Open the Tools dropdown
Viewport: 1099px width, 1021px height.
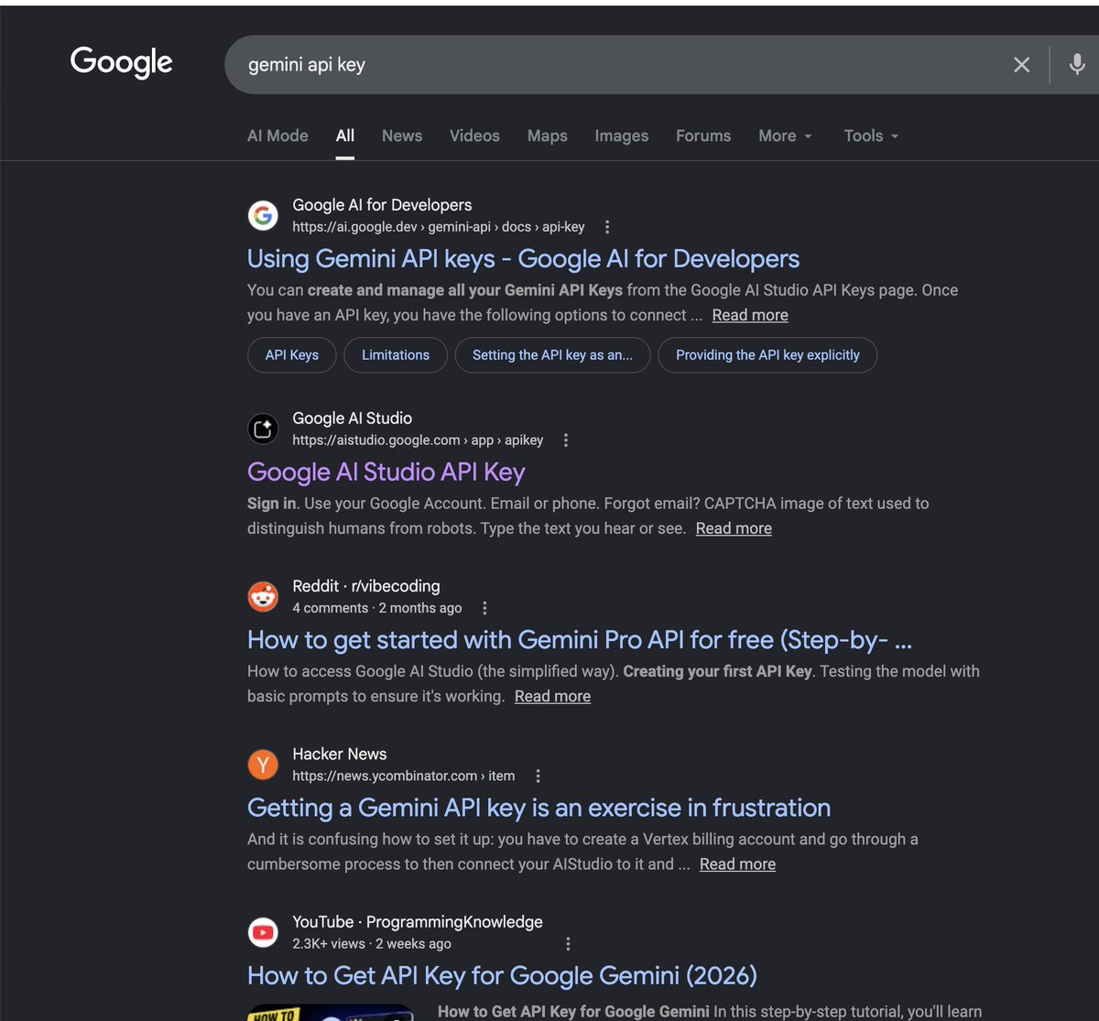(871, 136)
